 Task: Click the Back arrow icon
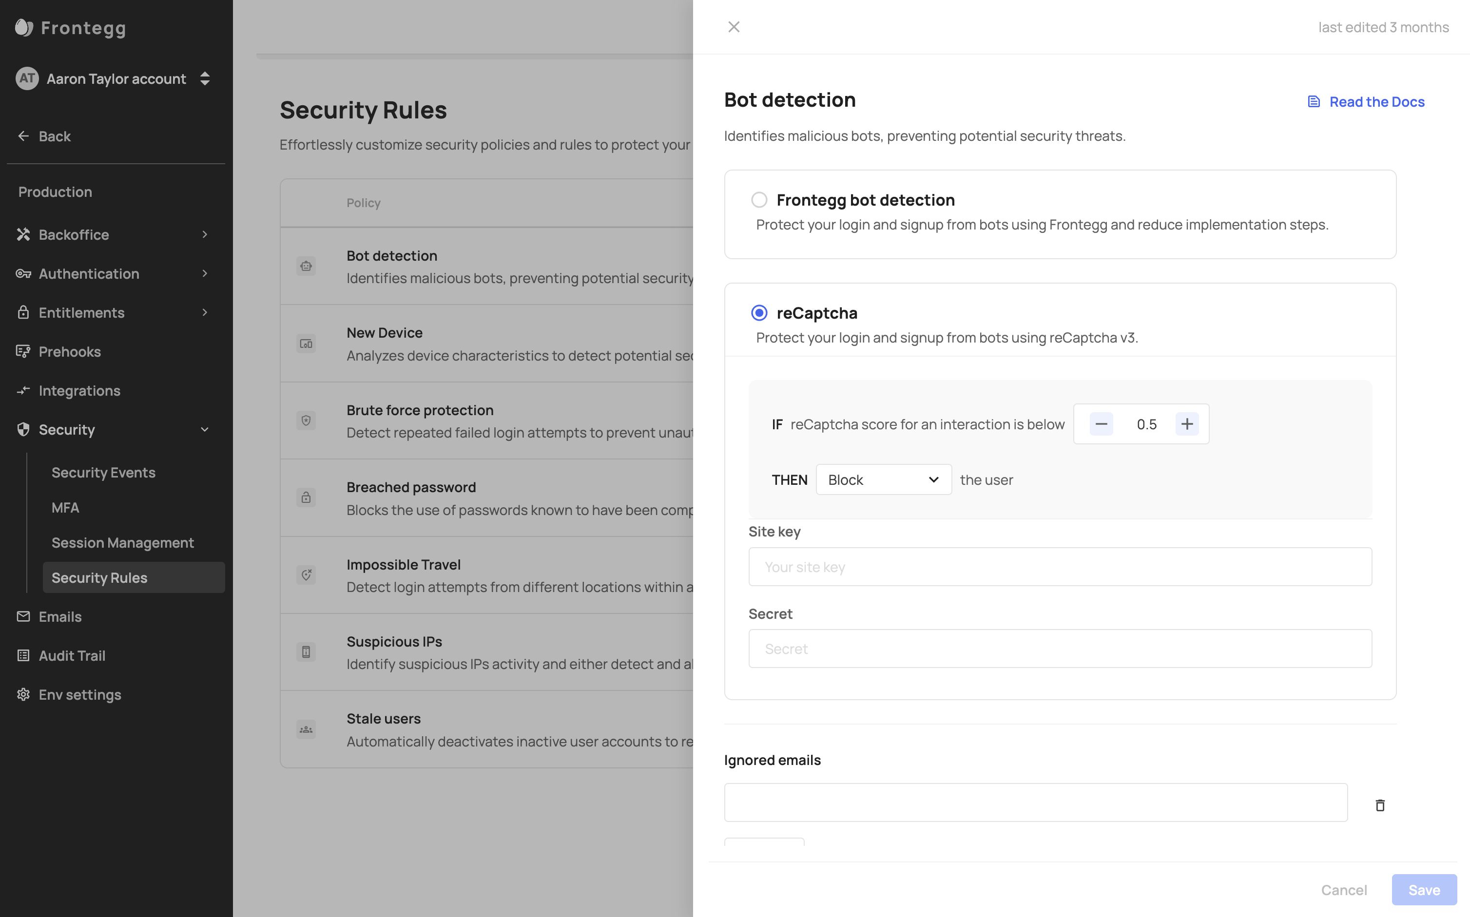[x=24, y=136]
